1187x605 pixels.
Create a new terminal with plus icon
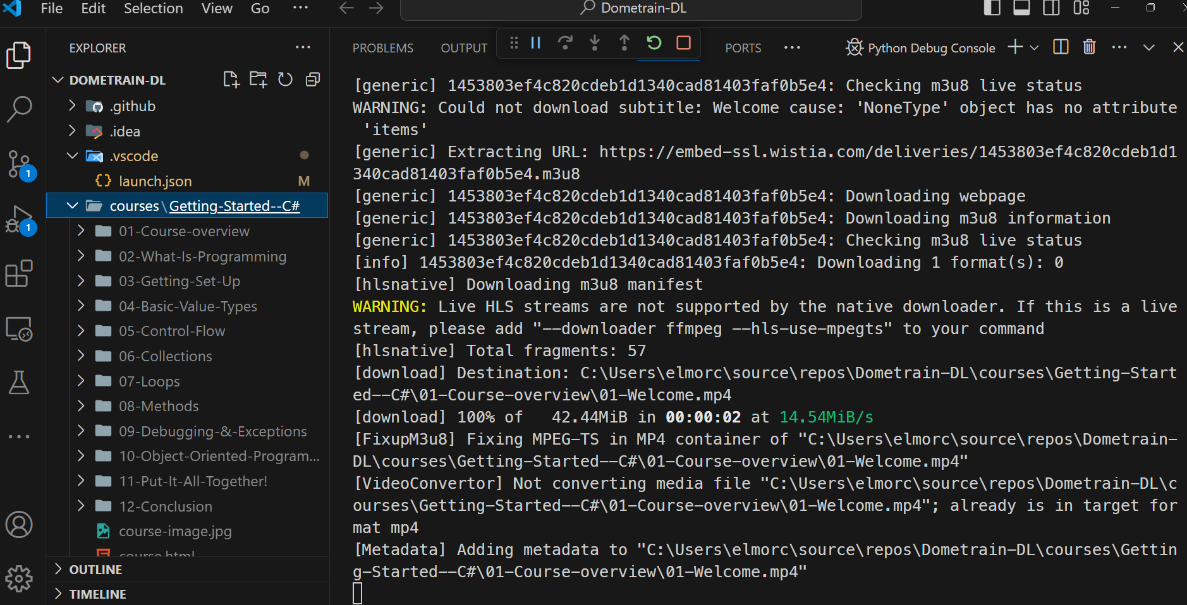pos(1015,47)
